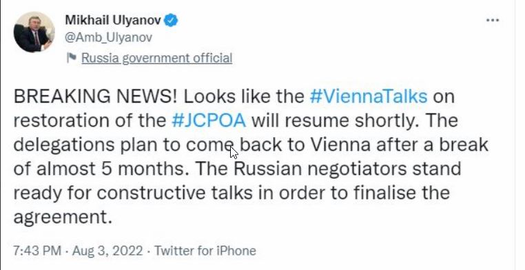
Task: Open the Twitter for iPhone source link
Action: coord(205,251)
